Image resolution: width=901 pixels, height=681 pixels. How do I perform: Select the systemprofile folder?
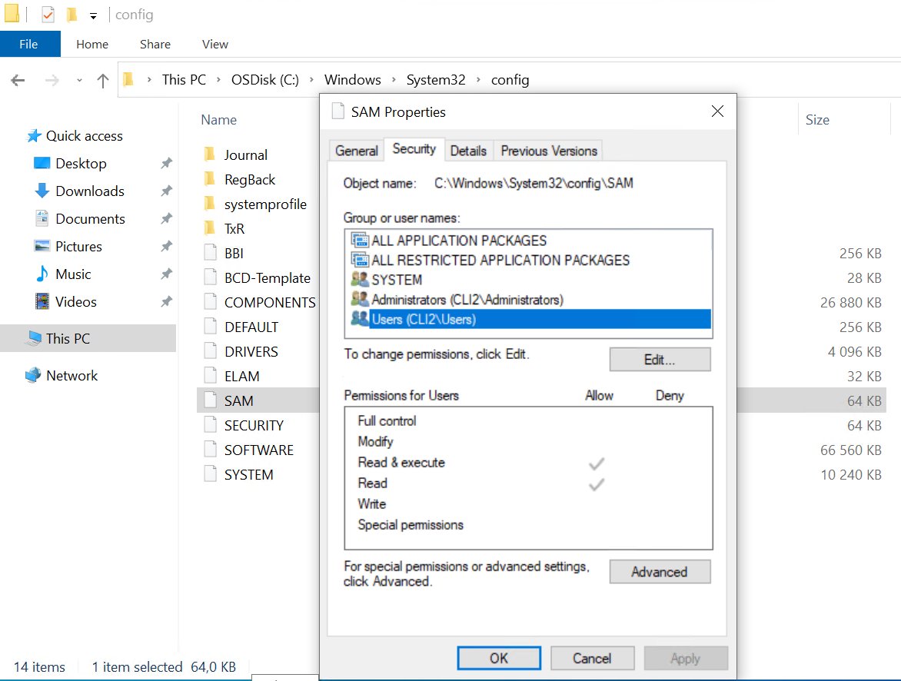pyautogui.click(x=265, y=204)
